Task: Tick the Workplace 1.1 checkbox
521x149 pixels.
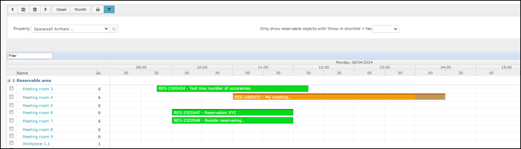Action: coord(12,143)
